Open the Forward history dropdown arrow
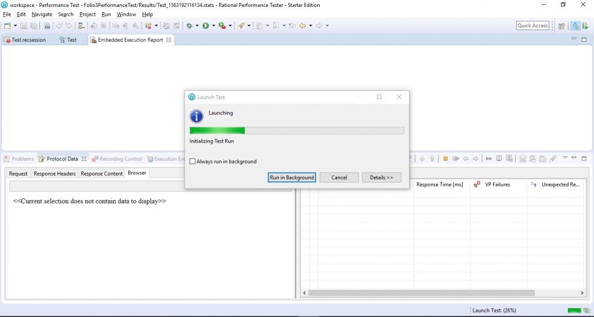The image size is (594, 317). [x=327, y=25]
